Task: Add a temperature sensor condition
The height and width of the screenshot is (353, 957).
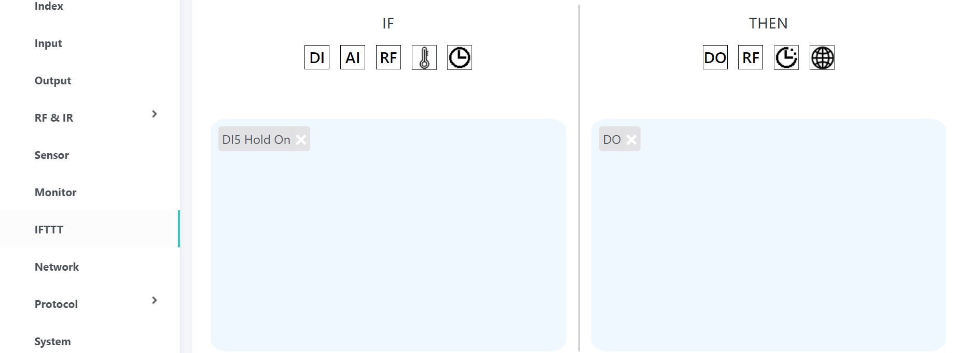Action: [x=424, y=57]
